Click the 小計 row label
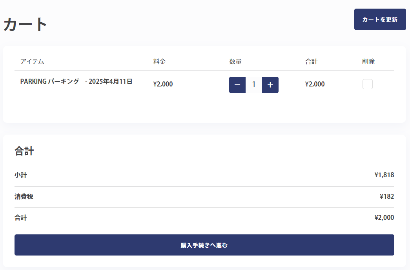This screenshot has width=410, height=270. coord(21,175)
